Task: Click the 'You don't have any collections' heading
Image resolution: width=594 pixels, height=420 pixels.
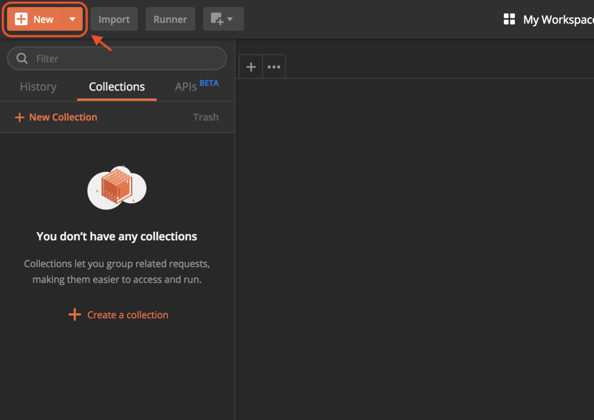Action: coord(117,236)
